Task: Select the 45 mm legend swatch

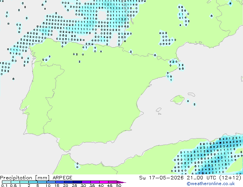Action: (x=113, y=182)
